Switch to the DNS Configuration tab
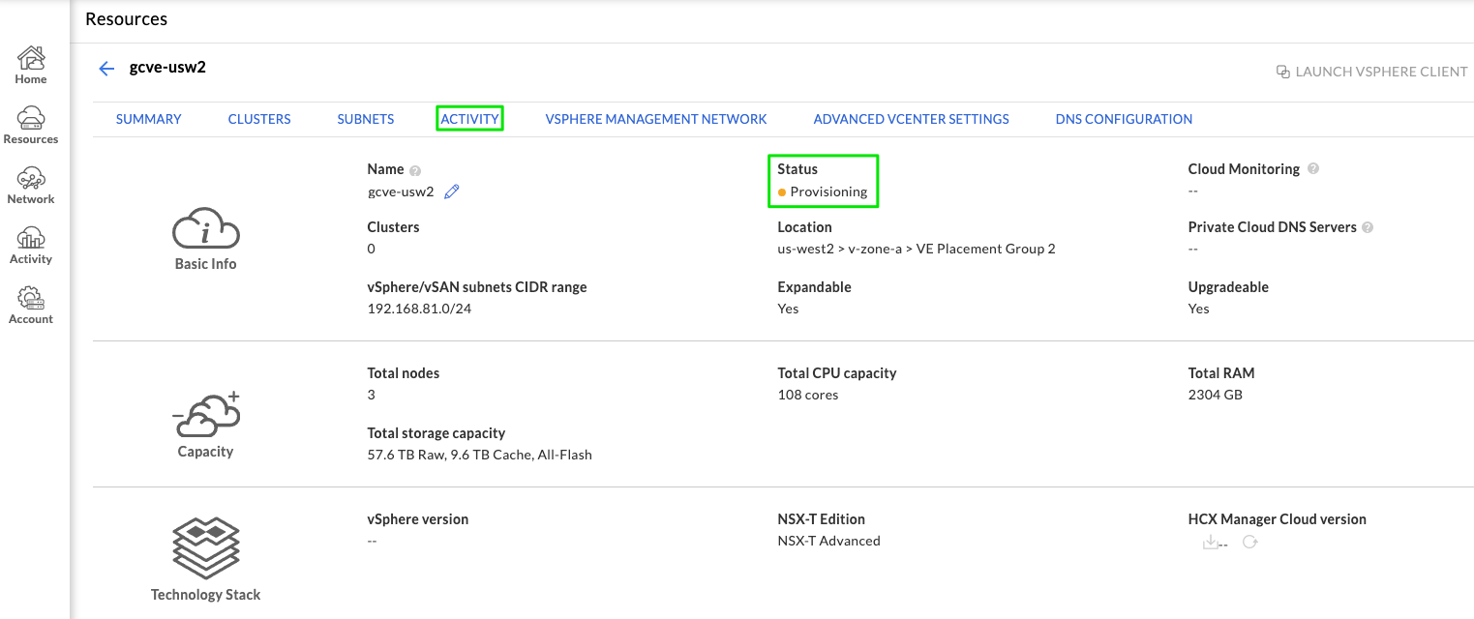 [1124, 119]
